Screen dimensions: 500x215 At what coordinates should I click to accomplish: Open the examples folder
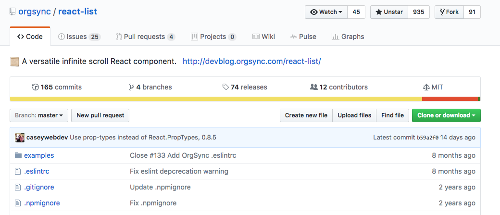coord(39,156)
